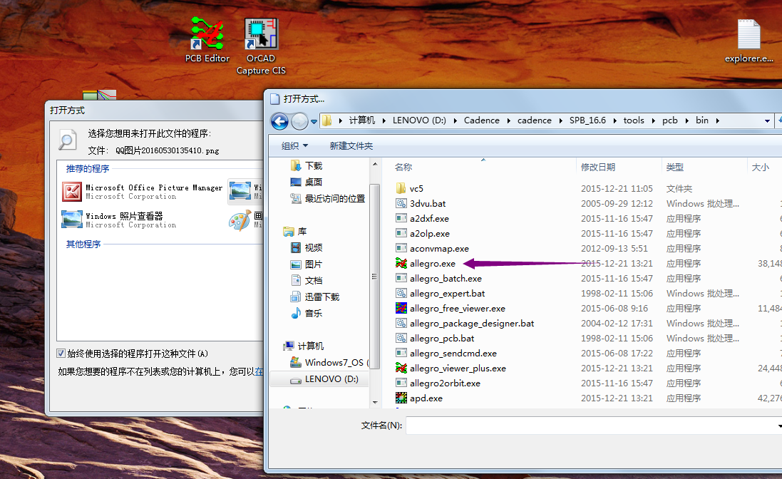Open 下载 in the navigation pane
The height and width of the screenshot is (479, 782).
(307, 165)
